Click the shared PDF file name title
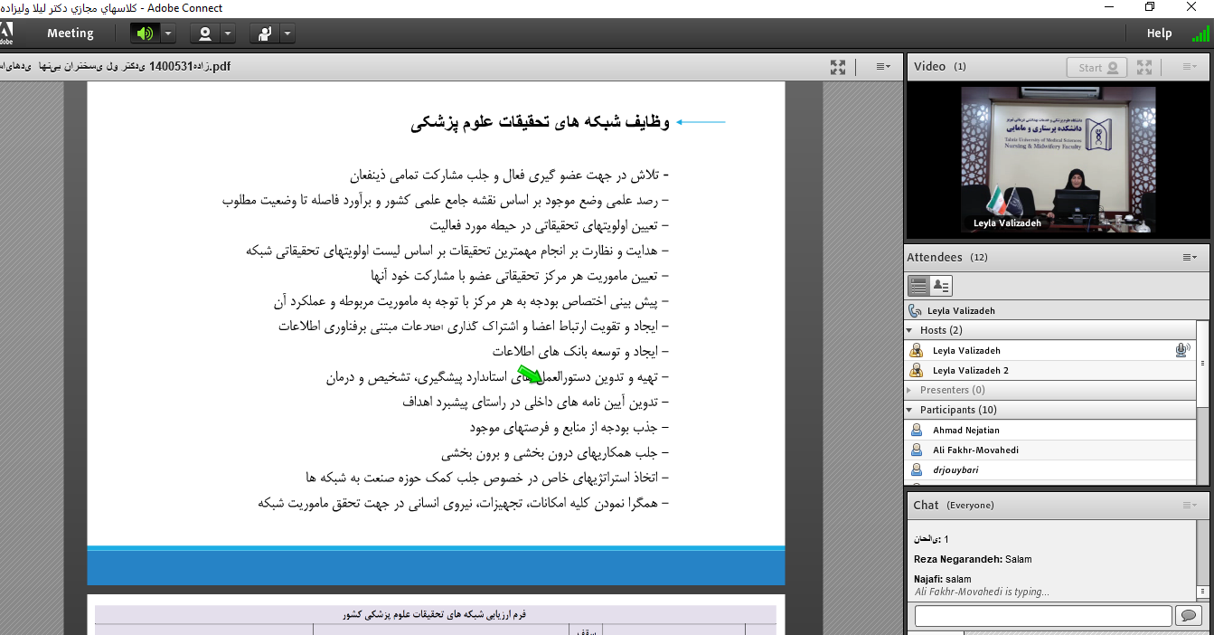Viewport: 1214px width, 635px height. (116, 67)
